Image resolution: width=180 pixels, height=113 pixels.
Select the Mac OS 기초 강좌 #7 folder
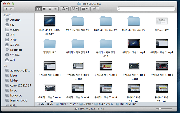pyautogui.click(x=134, y=21)
